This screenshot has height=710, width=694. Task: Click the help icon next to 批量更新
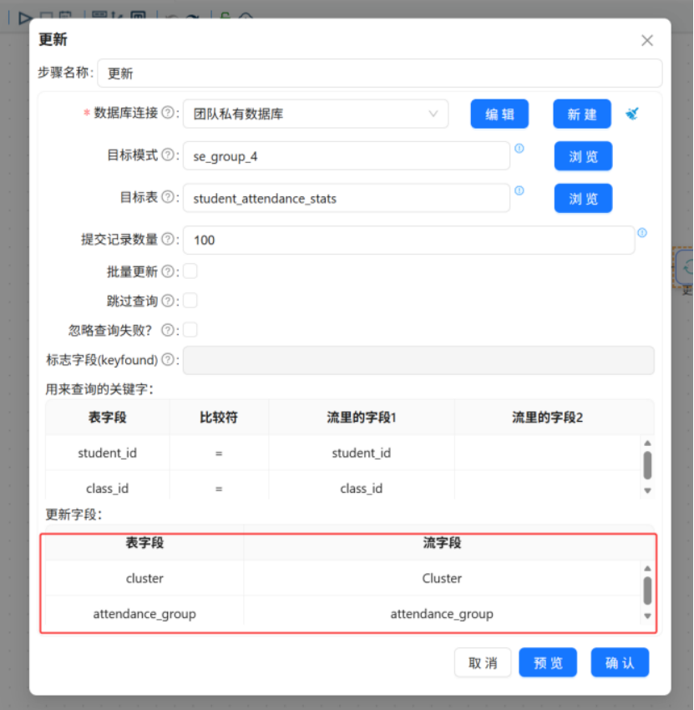[168, 271]
